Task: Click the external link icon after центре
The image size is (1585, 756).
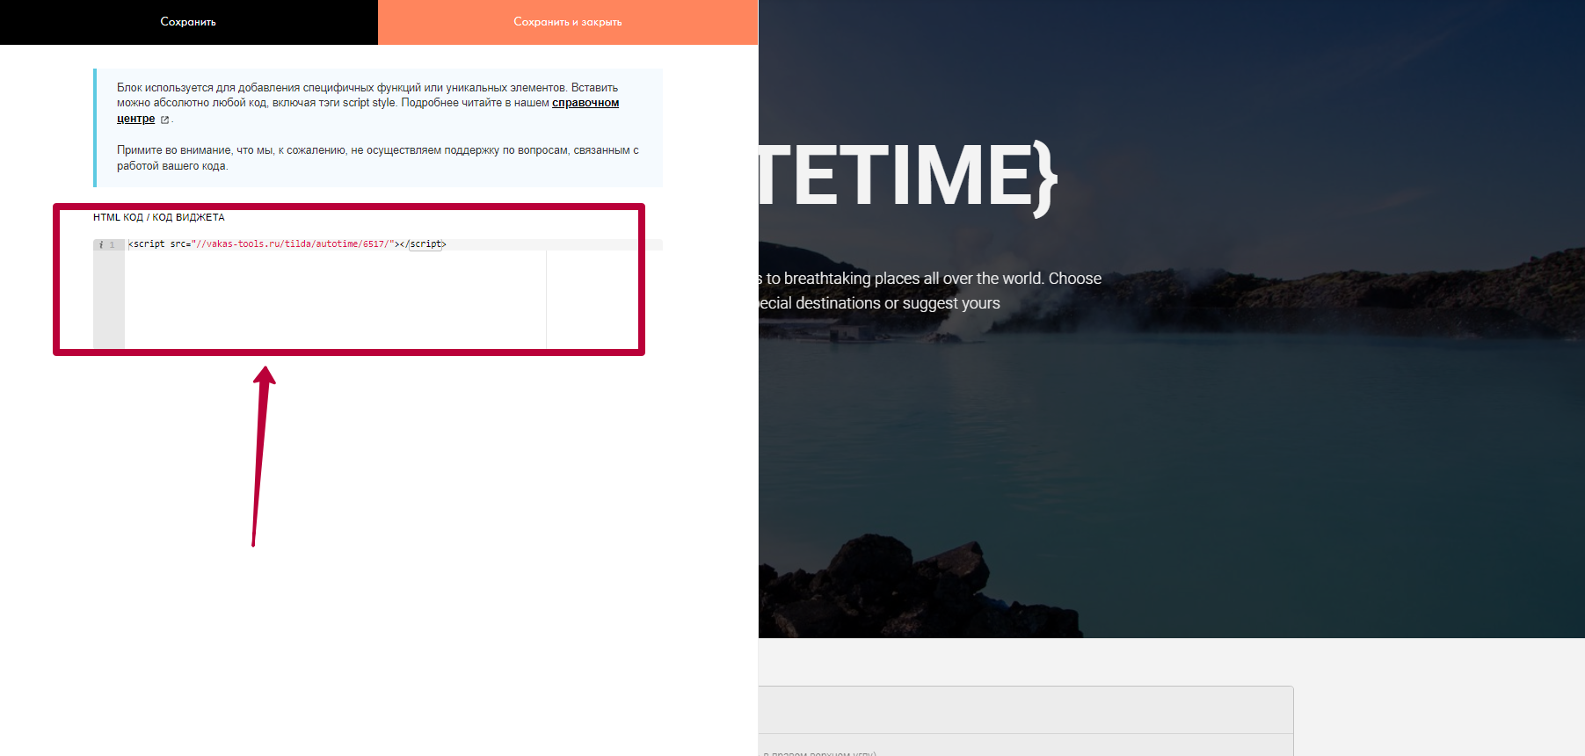Action: click(x=164, y=120)
